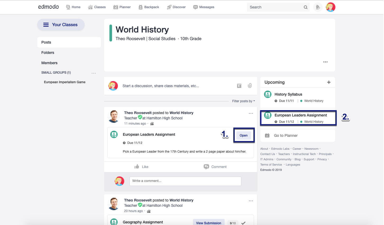Click Edmodo Labs footer link
This screenshot has height=225, width=384.
280,149
